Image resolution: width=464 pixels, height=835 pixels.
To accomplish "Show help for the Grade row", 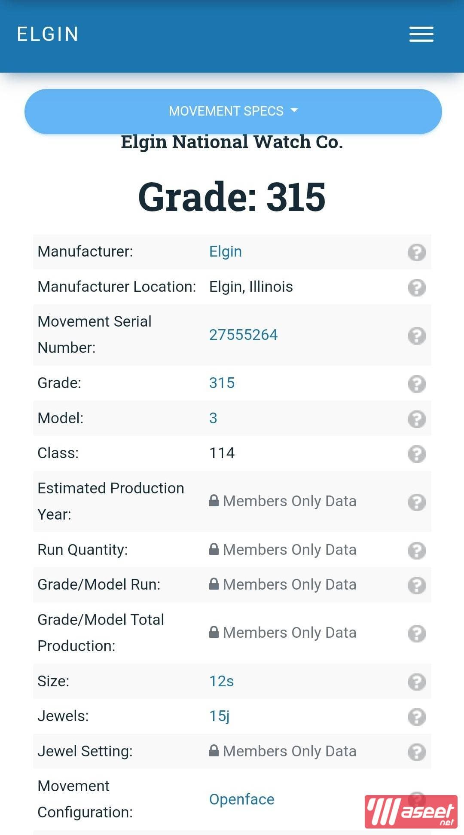I will click(x=416, y=383).
